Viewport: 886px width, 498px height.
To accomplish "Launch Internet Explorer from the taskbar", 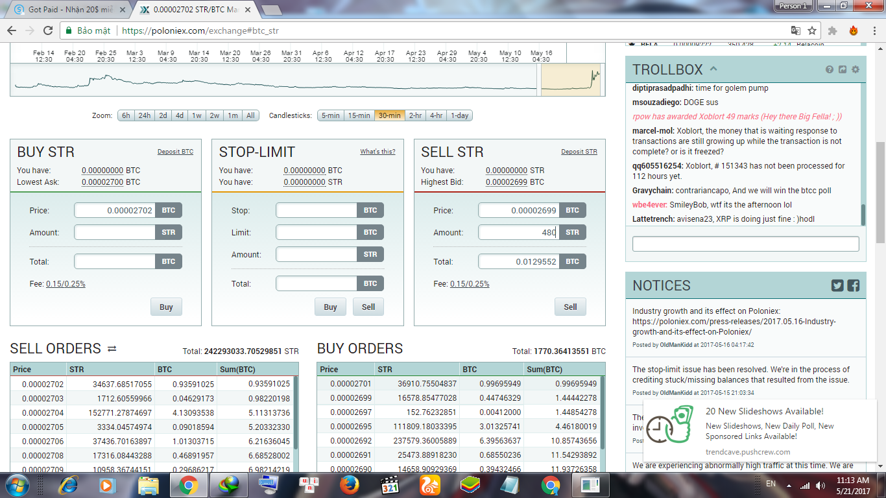I will 68,484.
